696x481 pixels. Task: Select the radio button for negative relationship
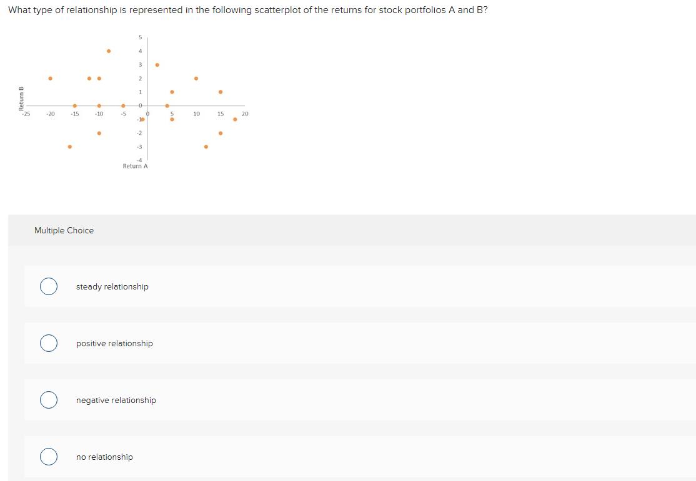(49, 399)
